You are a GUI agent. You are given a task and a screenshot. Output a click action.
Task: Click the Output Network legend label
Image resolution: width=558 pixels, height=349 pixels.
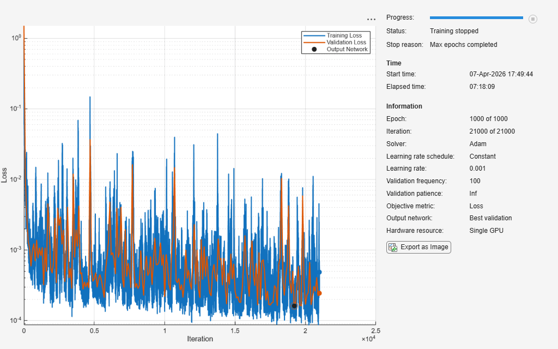[x=347, y=50]
